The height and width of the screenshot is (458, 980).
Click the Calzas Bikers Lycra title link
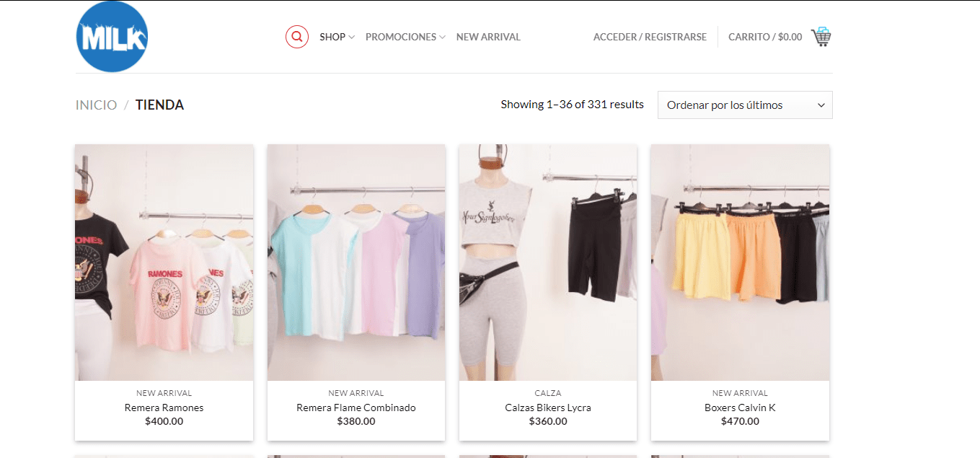point(548,408)
